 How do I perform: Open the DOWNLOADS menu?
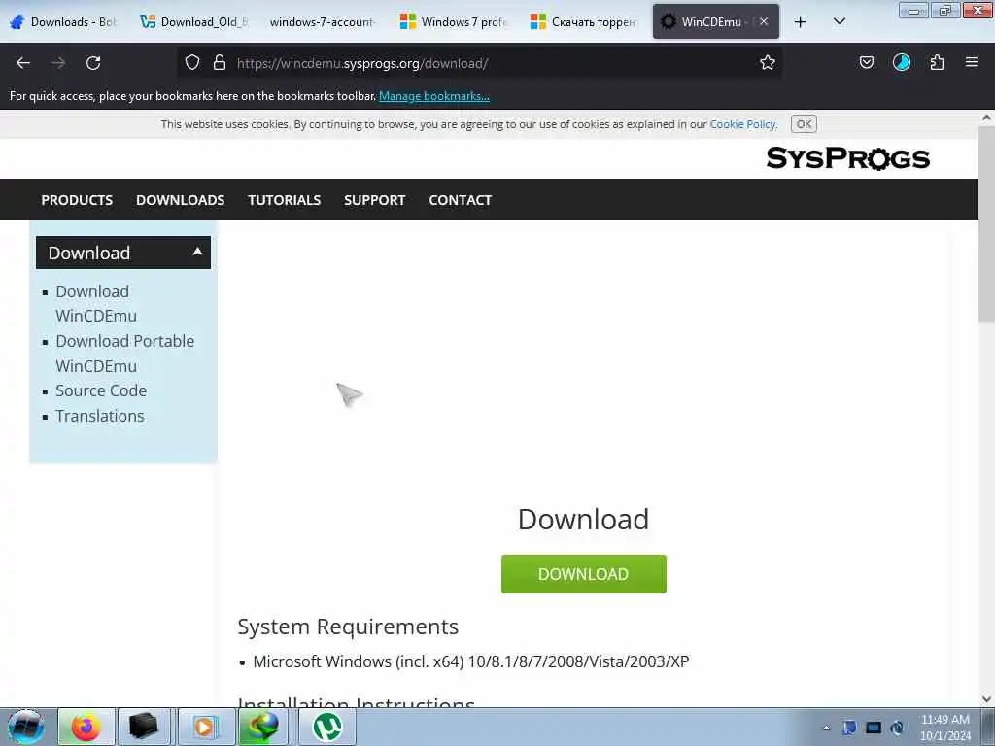click(180, 200)
